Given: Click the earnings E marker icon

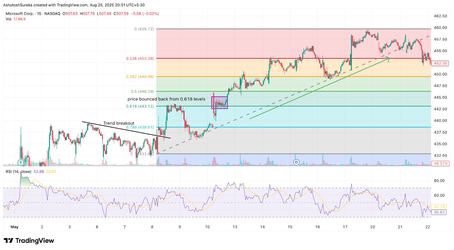Looking at the screenshot, I should tap(20, 162).
